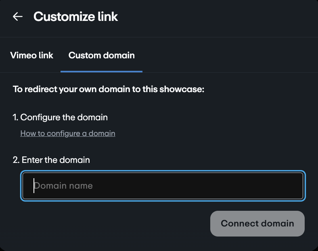
Task: Open the Vimeo link settings tab
Action: click(31, 56)
